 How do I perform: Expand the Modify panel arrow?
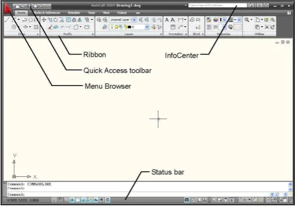93,34
